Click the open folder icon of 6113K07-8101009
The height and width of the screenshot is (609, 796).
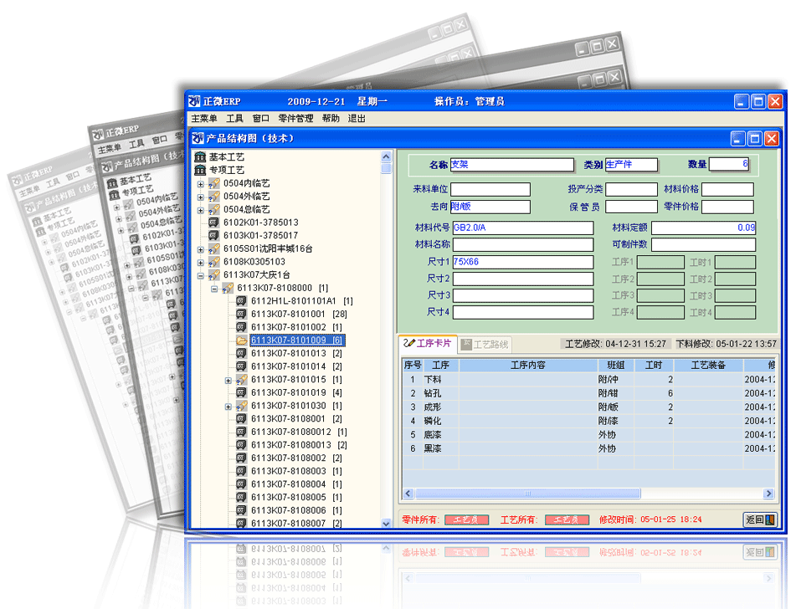coord(241,340)
